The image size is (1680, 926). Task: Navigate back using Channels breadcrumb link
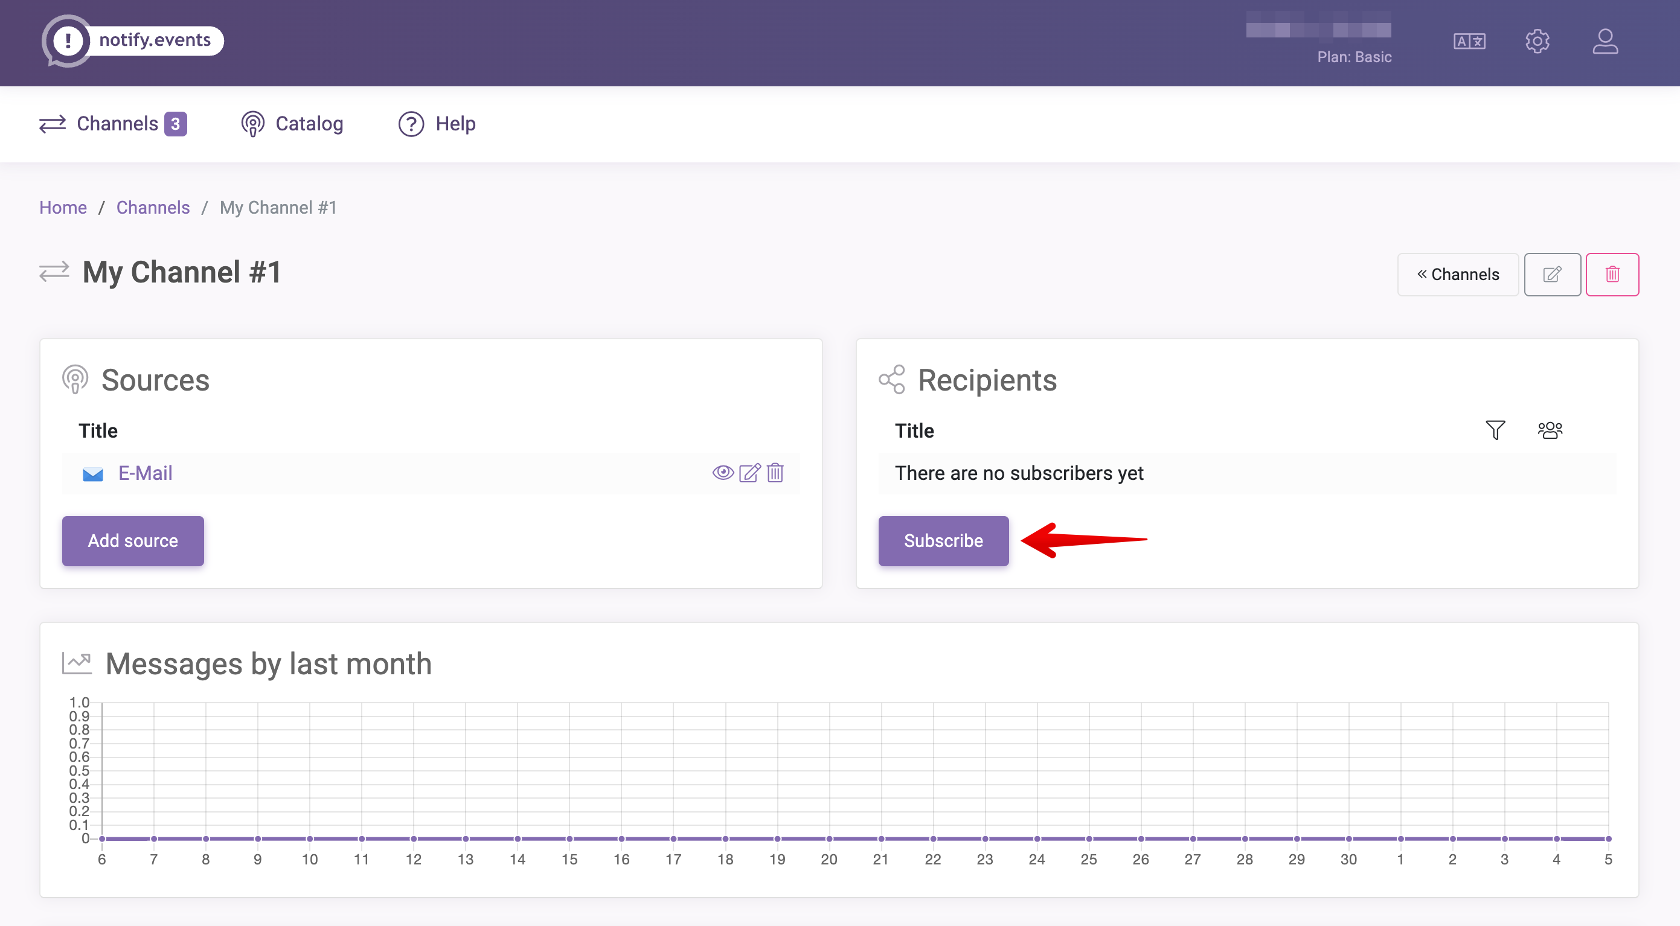[153, 206]
